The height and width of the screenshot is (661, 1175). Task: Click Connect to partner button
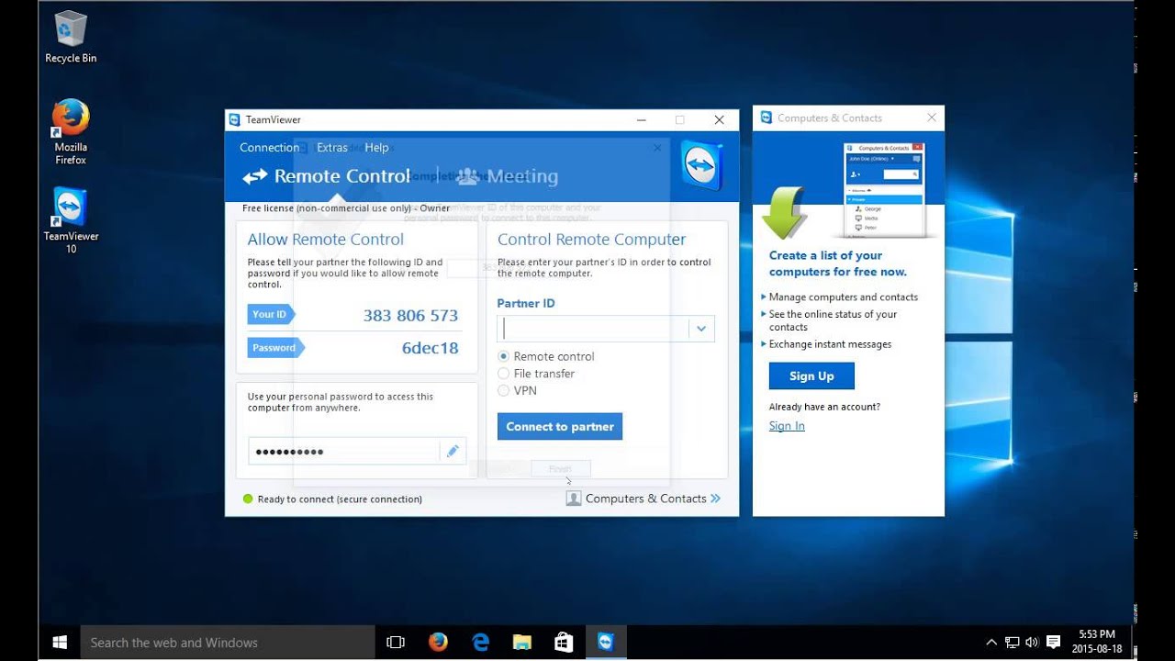(x=560, y=426)
